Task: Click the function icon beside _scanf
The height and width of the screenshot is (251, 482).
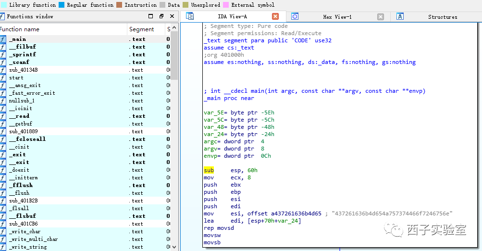Action: click(3, 62)
